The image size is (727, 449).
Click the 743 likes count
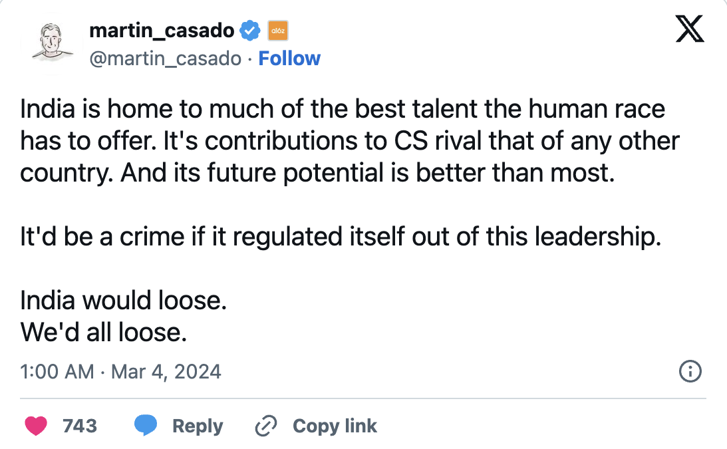80,426
